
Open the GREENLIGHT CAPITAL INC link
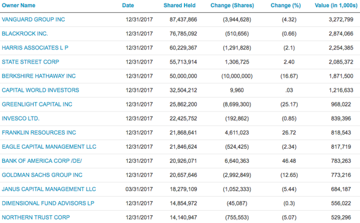click(37, 104)
